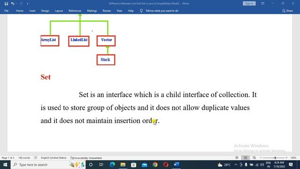The width and height of the screenshot is (300, 169).
Task: Go to the Layout tab
Action: coord(59,11)
